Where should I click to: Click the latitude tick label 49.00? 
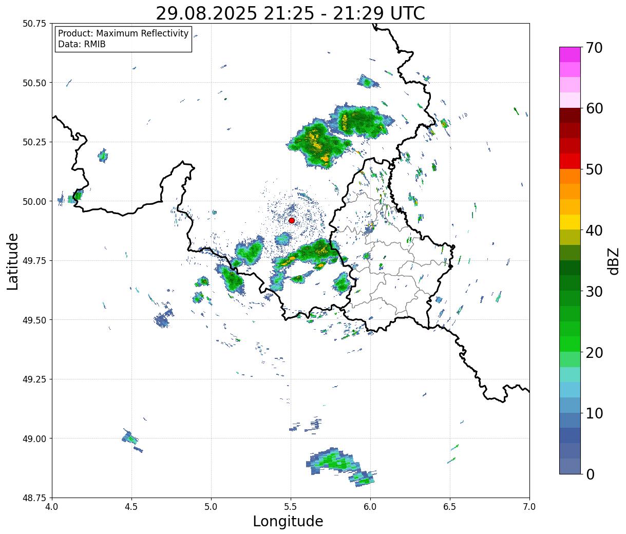pyautogui.click(x=34, y=438)
